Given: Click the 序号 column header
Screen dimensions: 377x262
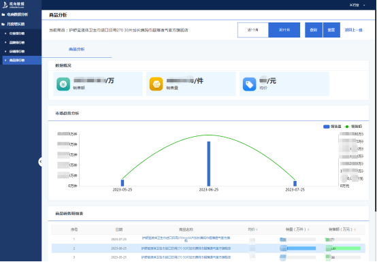Looking at the screenshot, I should (74, 229).
